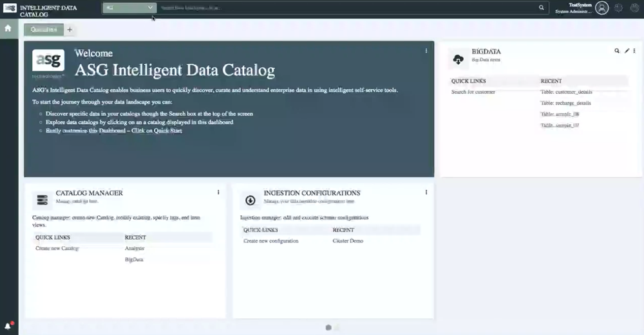Open the Welcome panel options menu
This screenshot has width=644, height=335.
[426, 51]
